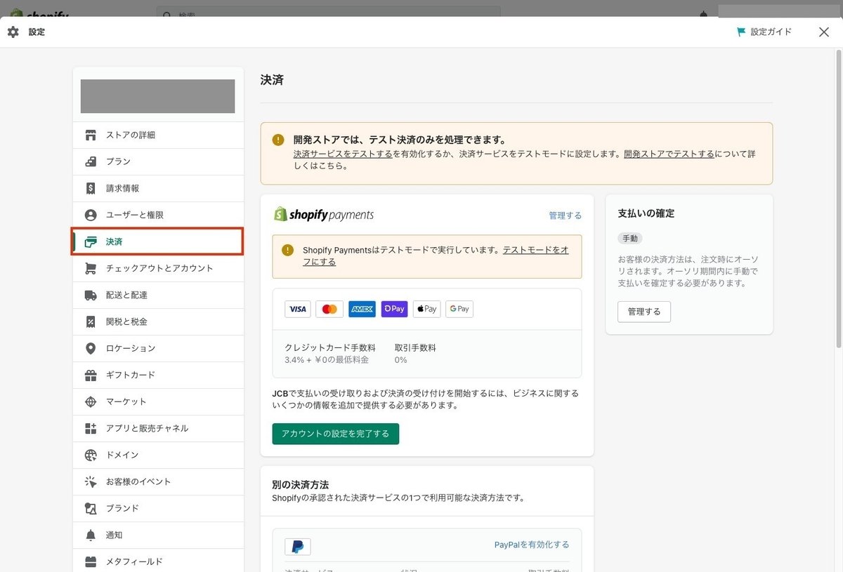Click アカウントの設定を完了する button
This screenshot has height=572, width=843.
pyautogui.click(x=336, y=434)
